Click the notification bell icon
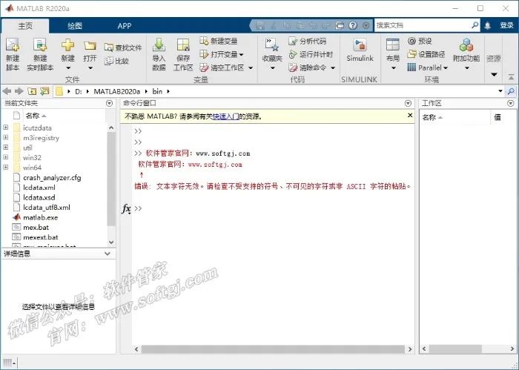The image size is (519, 370). 487,25
